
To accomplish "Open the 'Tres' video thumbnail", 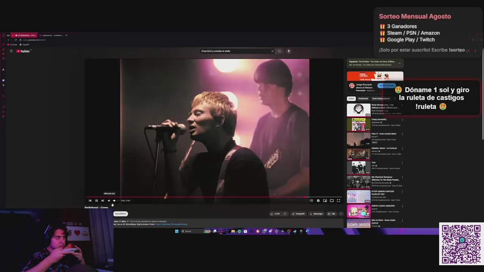I will 359,168.
